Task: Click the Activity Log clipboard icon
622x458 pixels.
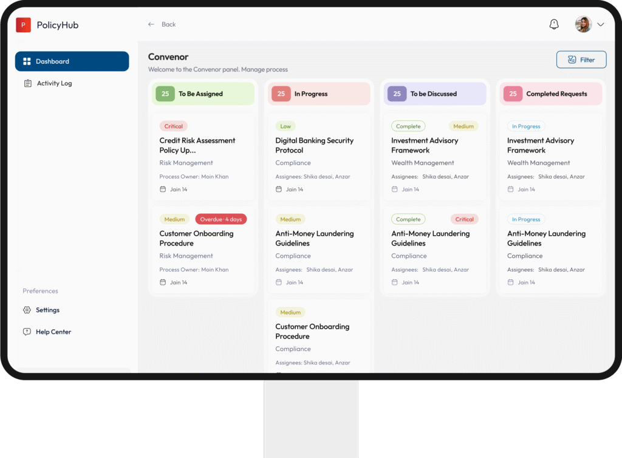Action: (27, 83)
